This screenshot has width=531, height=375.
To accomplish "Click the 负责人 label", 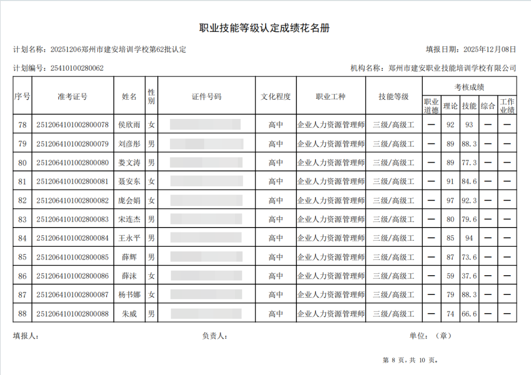I will coord(214,336).
